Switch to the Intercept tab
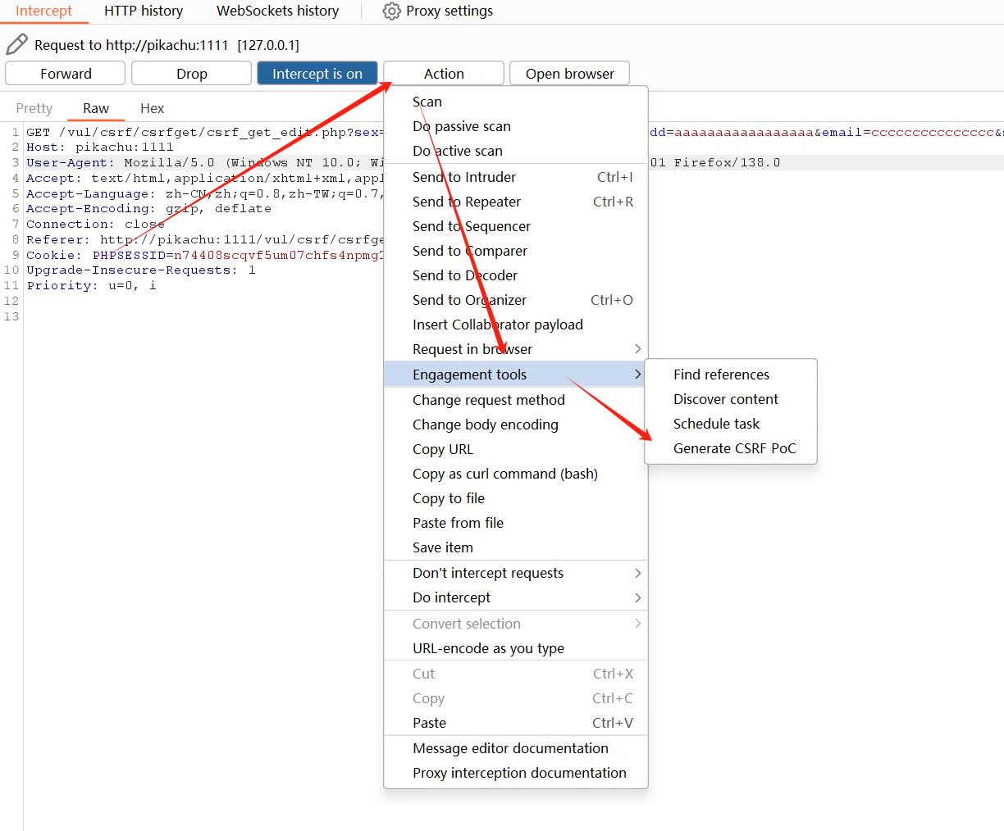The height and width of the screenshot is (831, 1004). click(43, 11)
